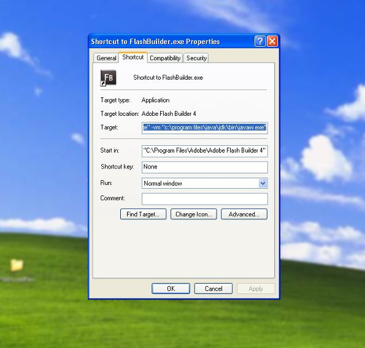
Task: Click the 'Shortcut to FlashBuilder.exe' name text
Action: pos(168,77)
